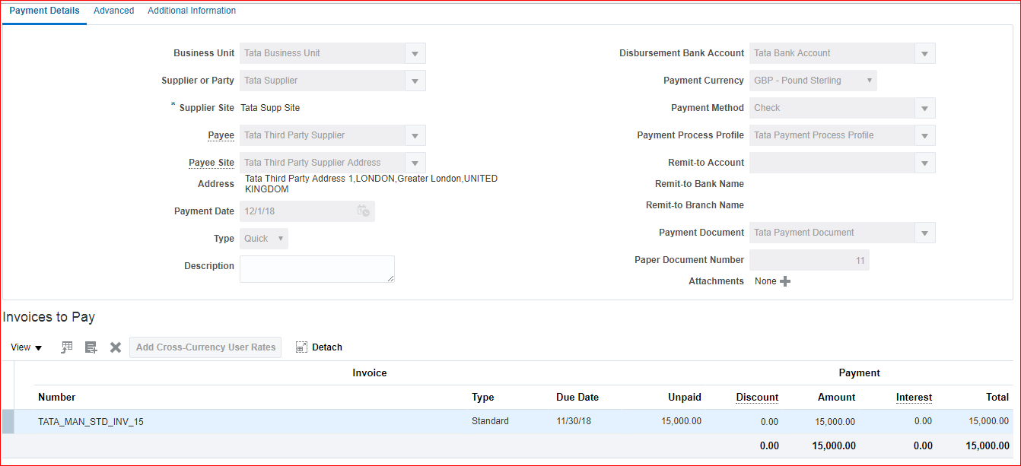Expand the Disbursement Bank Account dropdown
The height and width of the screenshot is (466, 1021).
tap(924, 53)
